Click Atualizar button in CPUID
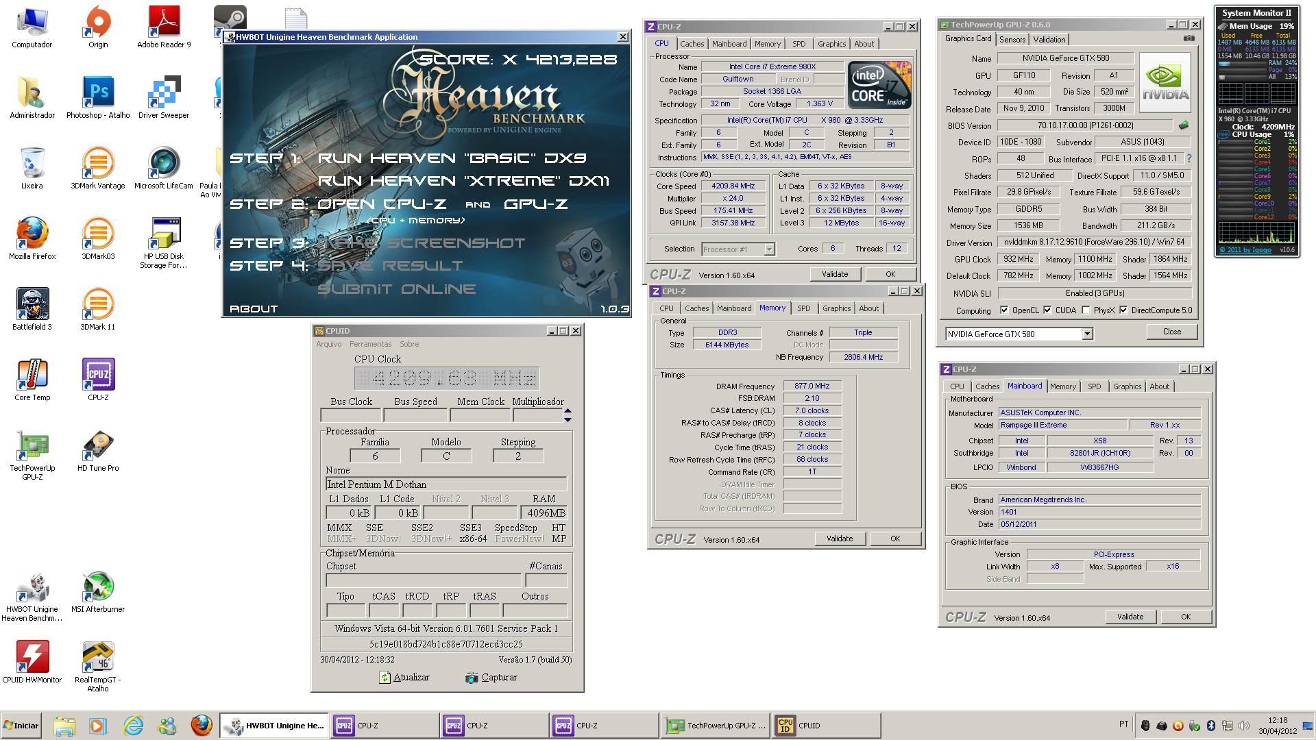Image resolution: width=1316 pixels, height=740 pixels. (x=404, y=677)
